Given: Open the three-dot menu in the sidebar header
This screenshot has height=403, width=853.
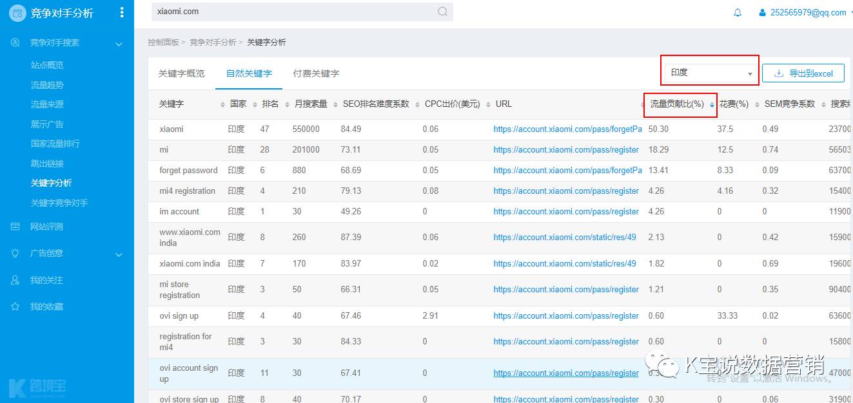Looking at the screenshot, I should [x=122, y=12].
